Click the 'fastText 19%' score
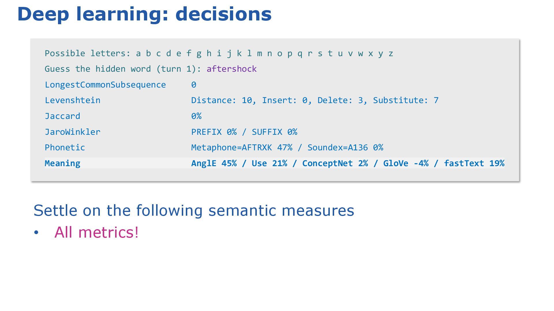Viewport: 554px width, 311px height. pyautogui.click(x=474, y=163)
